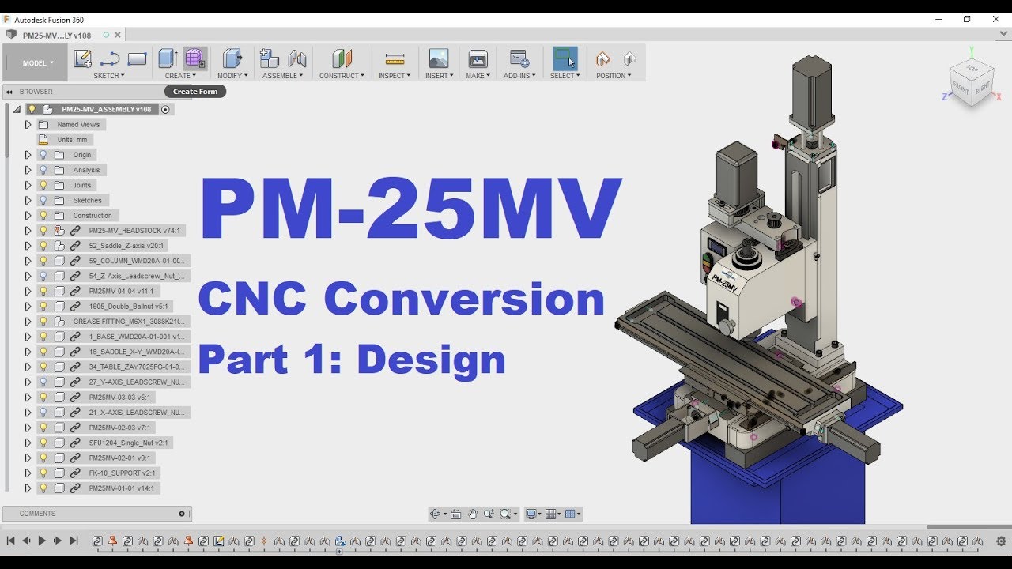Expand the 52_Saddle_Z-axis component node

click(28, 246)
